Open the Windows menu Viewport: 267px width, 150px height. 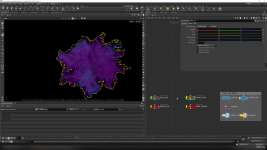click(x=20, y=4)
